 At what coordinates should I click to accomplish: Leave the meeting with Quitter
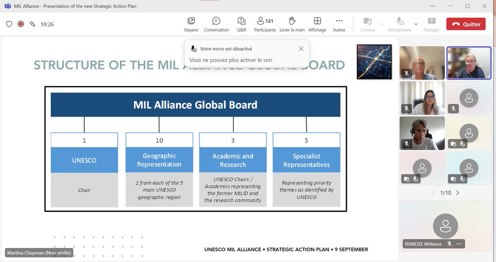coord(466,24)
